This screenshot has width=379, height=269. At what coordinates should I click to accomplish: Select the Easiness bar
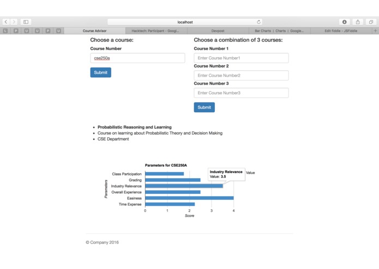pos(189,198)
